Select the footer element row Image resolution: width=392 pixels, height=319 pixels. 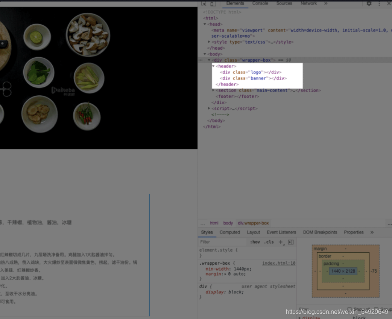[x=237, y=96]
